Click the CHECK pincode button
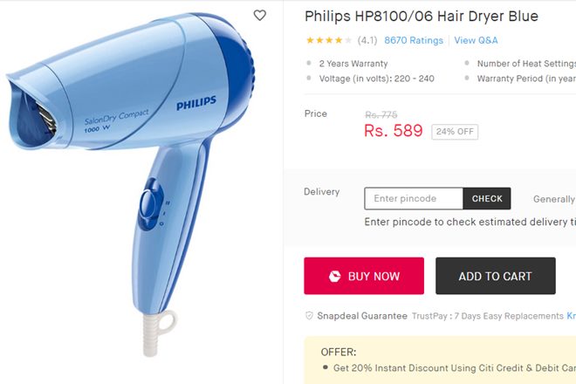Image resolution: width=576 pixels, height=384 pixels. point(487,198)
